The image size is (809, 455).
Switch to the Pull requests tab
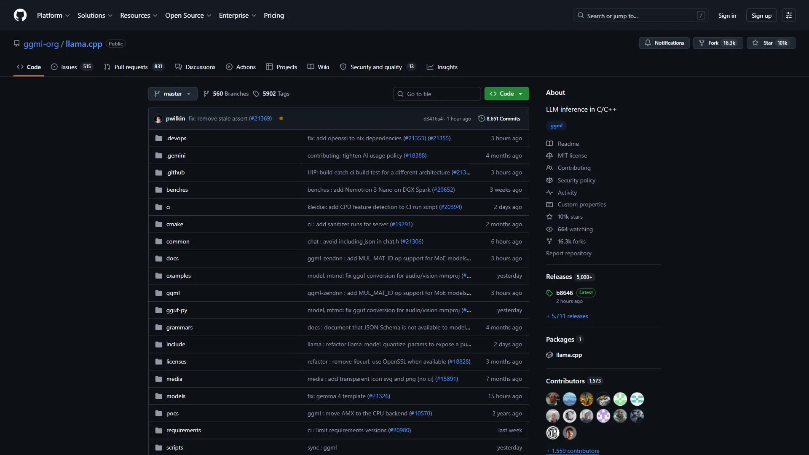coord(134,67)
